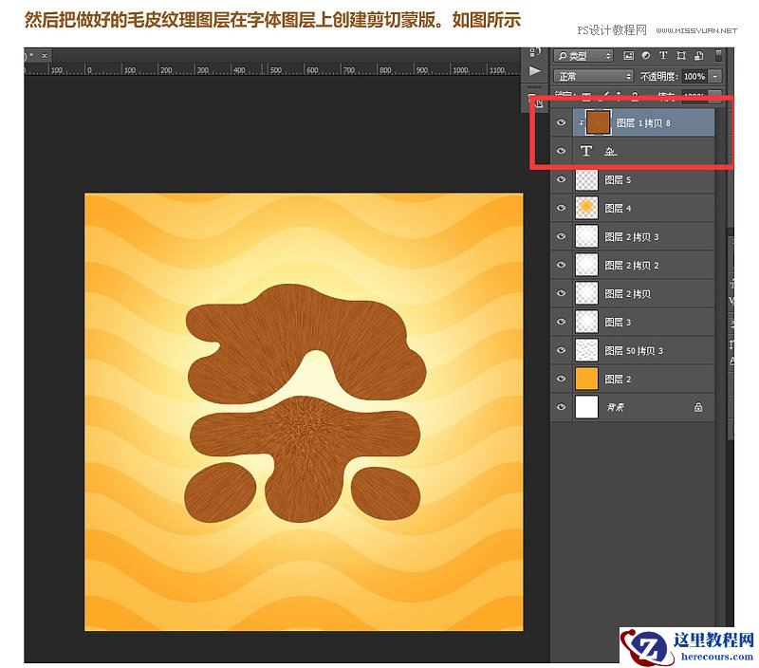This screenshot has width=759, height=668.
Task: Toggle visibility of 图层 5
Action: (562, 179)
